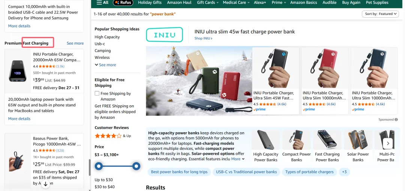The image size is (405, 191).
Task: Advance the category carousel with right arrow
Action: [x=388, y=143]
